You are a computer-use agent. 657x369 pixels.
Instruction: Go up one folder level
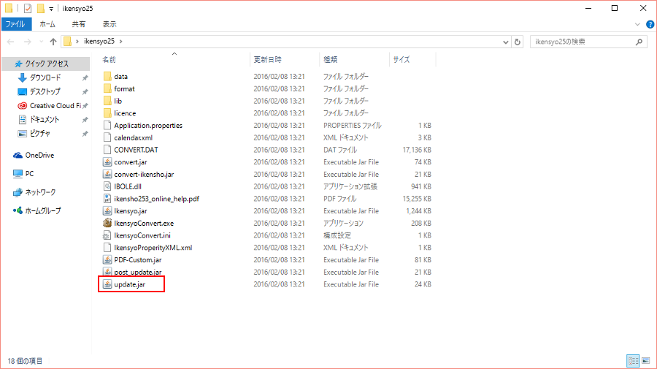[53, 42]
